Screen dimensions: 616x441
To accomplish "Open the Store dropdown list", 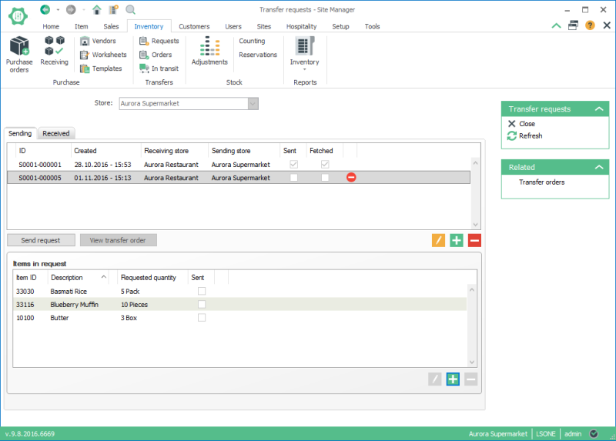I will tap(253, 104).
